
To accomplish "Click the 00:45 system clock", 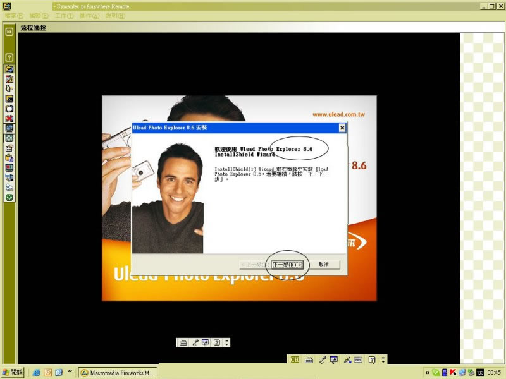I will [x=494, y=373].
